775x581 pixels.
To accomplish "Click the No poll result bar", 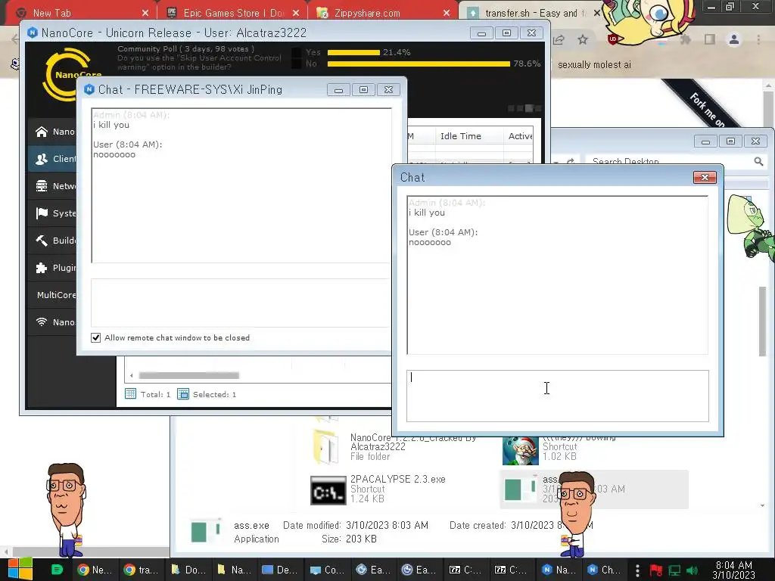I will pyautogui.click(x=419, y=64).
